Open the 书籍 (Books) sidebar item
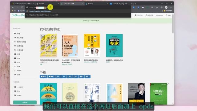 (17, 34)
